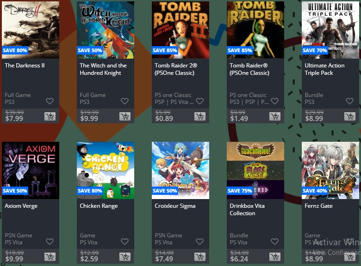Open The Witch and the Hundred Knight title
361x266 pixels.
(103, 69)
